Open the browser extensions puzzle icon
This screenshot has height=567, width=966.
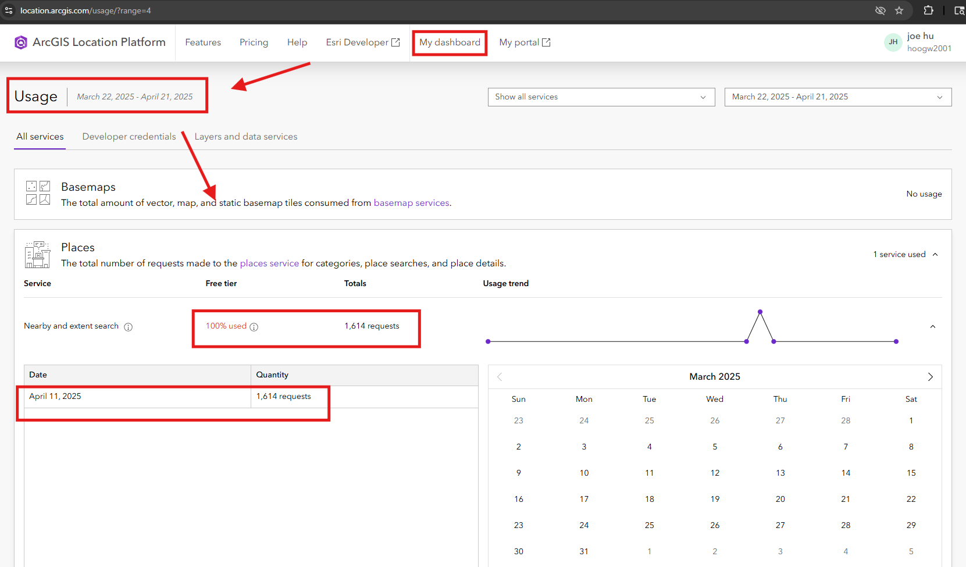click(928, 10)
